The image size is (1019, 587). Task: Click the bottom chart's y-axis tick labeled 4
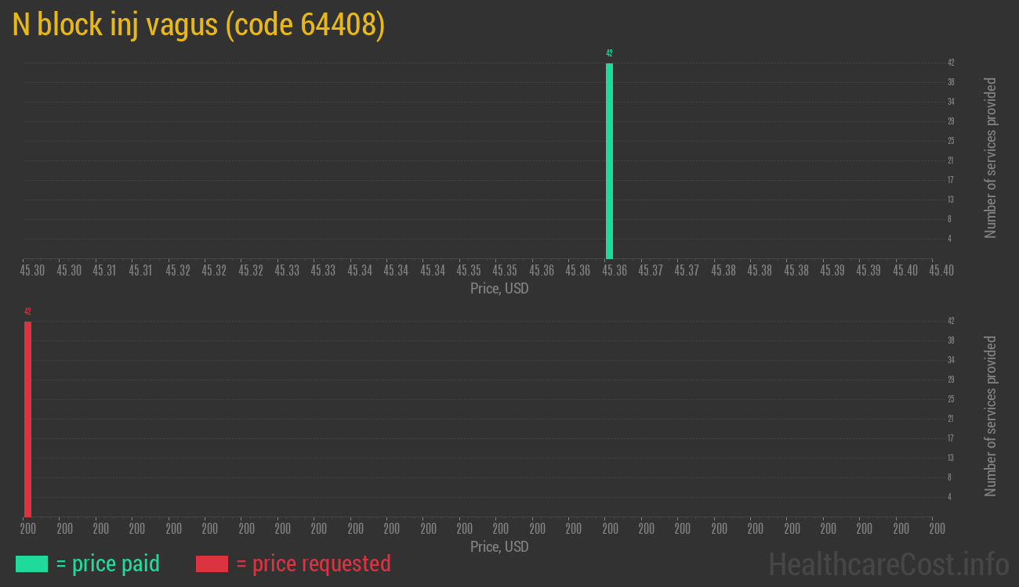951,497
